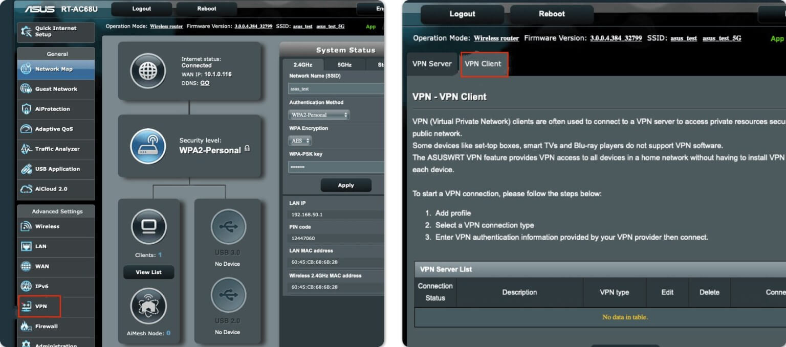Image resolution: width=786 pixels, height=347 pixels.
Task: Switch to the 2.4GHz System Status tab
Action: pyautogui.click(x=304, y=65)
